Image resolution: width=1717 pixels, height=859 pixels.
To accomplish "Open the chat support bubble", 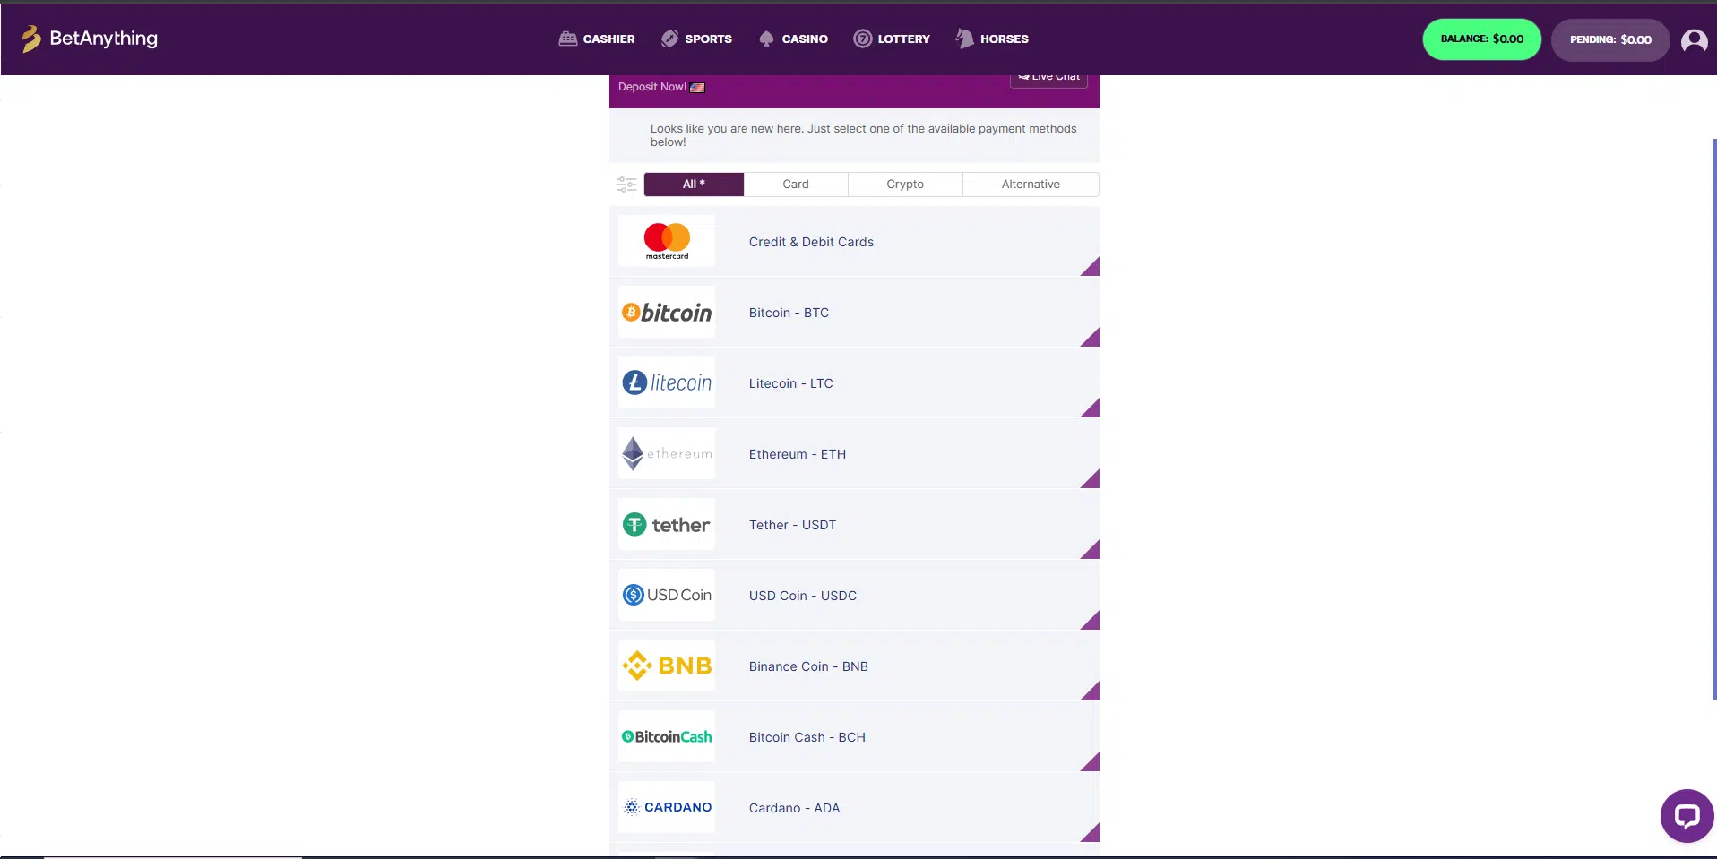I will pyautogui.click(x=1687, y=815).
